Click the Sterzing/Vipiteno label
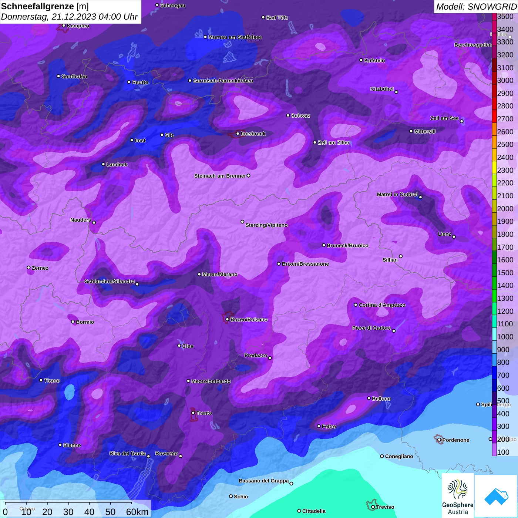Viewport: 518px width, 518px height. pyautogui.click(x=266, y=225)
